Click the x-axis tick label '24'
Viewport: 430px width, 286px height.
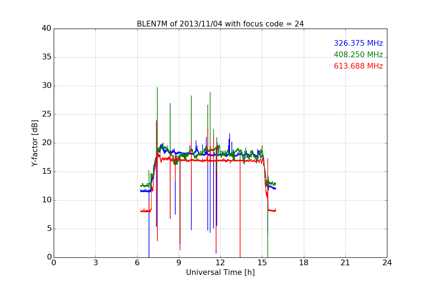click(x=387, y=263)
